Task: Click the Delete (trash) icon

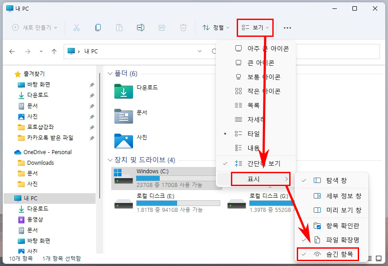Action: point(183,28)
